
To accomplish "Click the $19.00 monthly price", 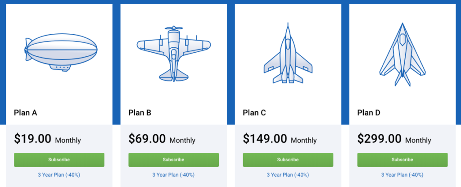I will (33, 139).
